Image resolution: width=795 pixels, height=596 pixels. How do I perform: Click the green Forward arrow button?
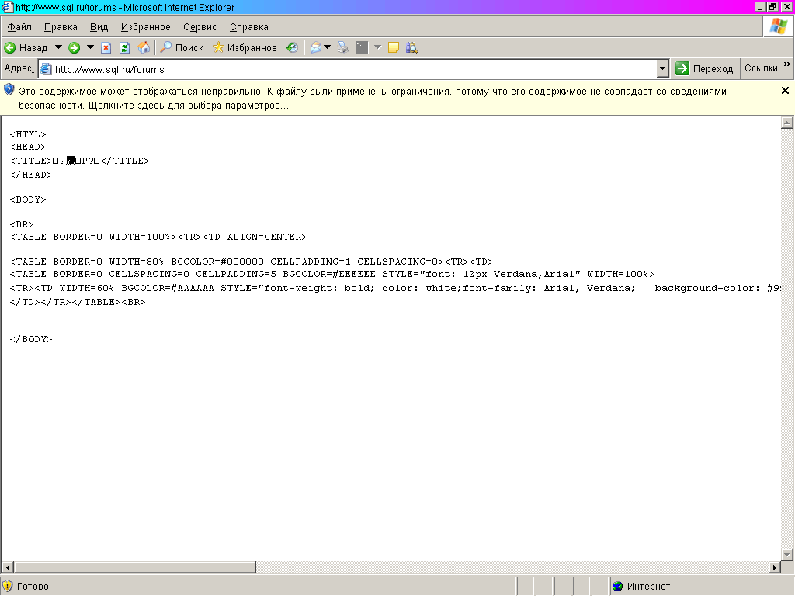[75, 48]
